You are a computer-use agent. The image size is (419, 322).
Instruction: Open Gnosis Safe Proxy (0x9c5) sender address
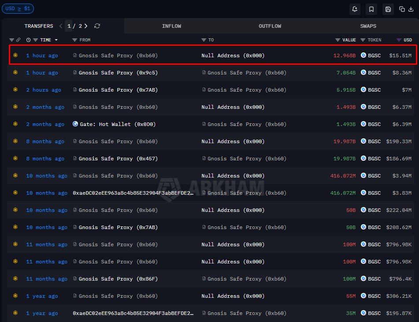[118, 73]
